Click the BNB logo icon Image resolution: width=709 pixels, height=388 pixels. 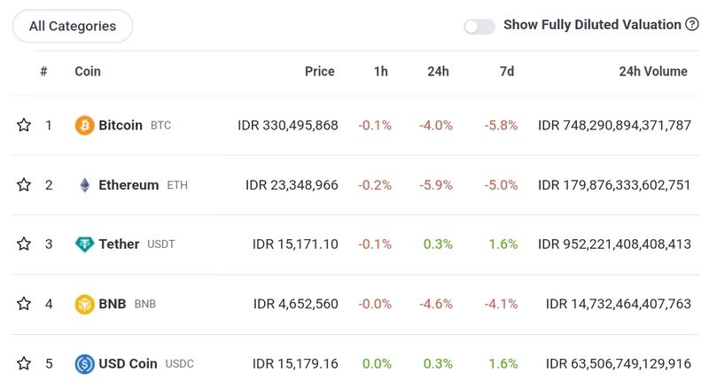click(x=85, y=304)
